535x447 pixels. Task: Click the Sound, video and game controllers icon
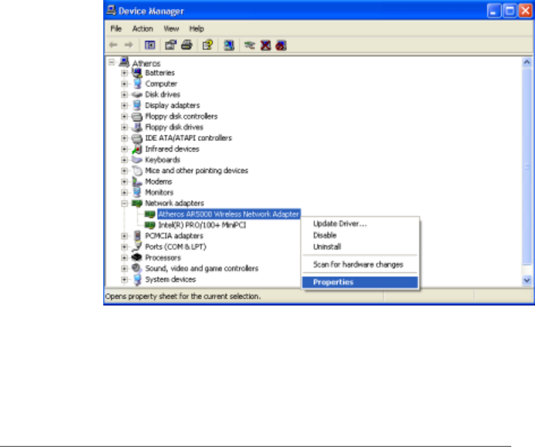137,268
